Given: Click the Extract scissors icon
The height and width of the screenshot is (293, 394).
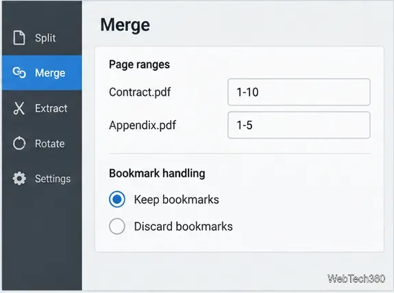Looking at the screenshot, I should coord(19,108).
